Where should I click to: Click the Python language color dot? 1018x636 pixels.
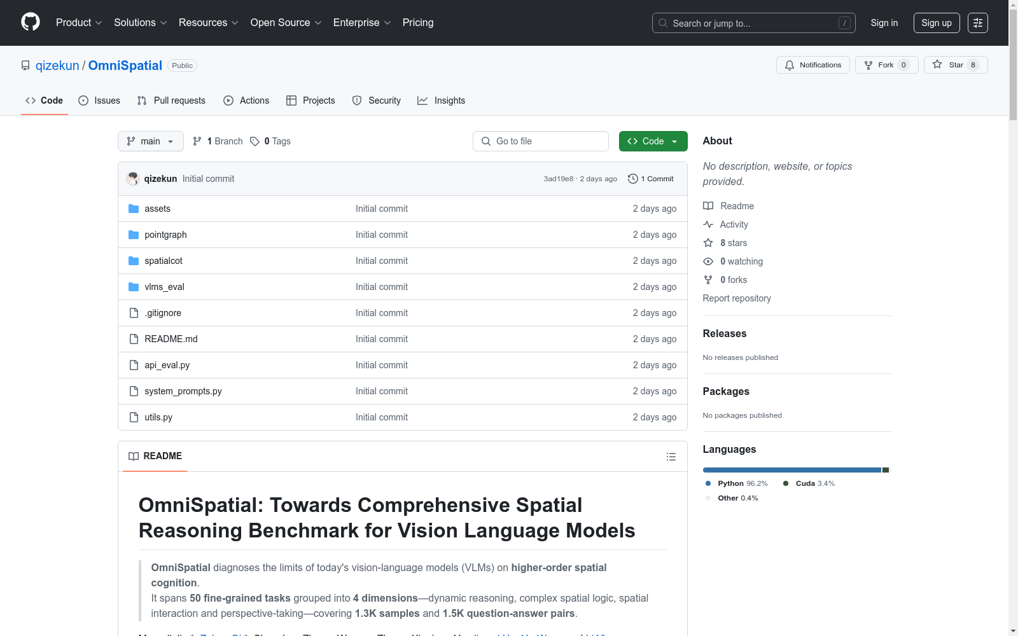[x=708, y=483]
